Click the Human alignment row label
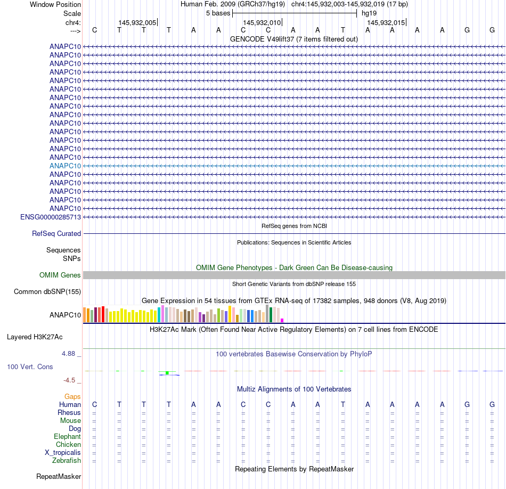 pyautogui.click(x=70, y=405)
